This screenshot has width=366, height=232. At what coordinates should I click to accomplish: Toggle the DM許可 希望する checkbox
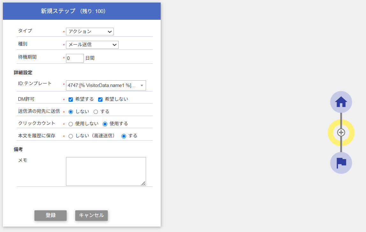[71, 99]
